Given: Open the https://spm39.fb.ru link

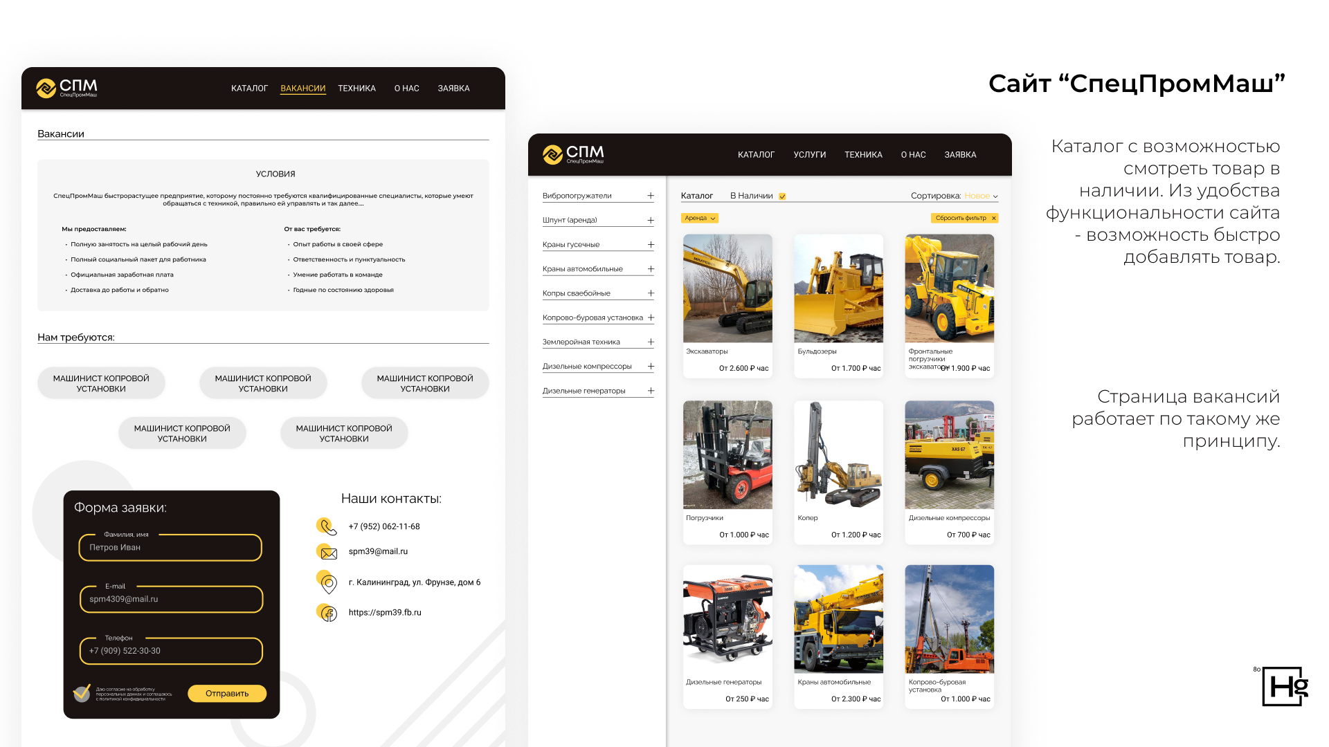Looking at the screenshot, I should pos(385,613).
